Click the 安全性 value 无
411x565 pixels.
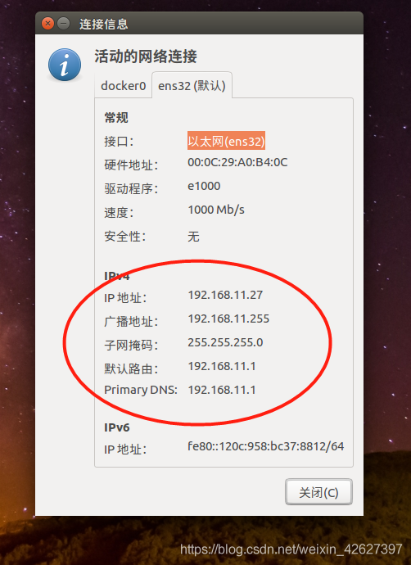point(193,237)
